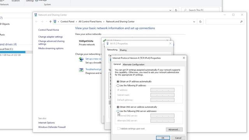Minimize the Network and Sharing Center window
The height and width of the screenshot is (140, 249).
(225, 15)
